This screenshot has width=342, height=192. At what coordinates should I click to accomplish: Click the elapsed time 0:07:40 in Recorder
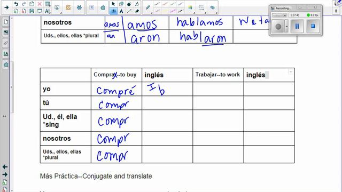(x=295, y=15)
